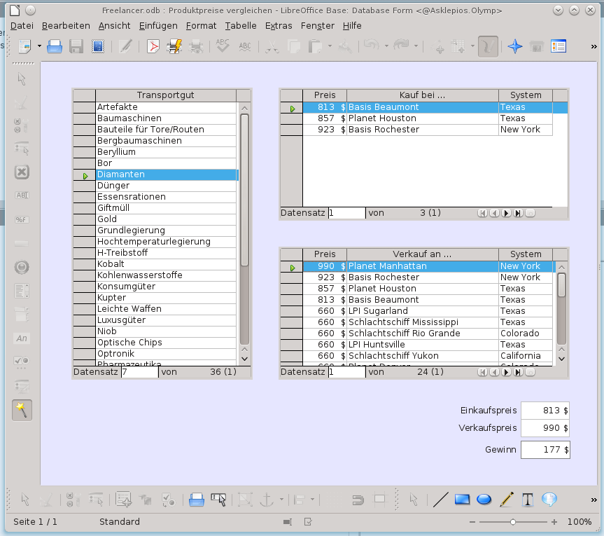Select the Text drawing tool

[x=528, y=500]
